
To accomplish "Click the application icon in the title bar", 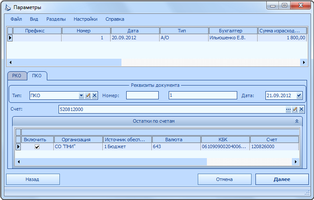I will pos(8,8).
